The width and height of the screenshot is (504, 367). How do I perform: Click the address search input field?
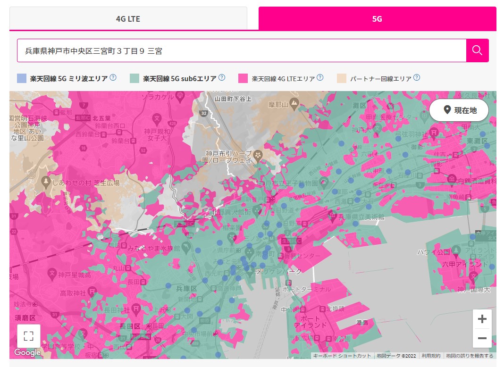click(x=242, y=50)
